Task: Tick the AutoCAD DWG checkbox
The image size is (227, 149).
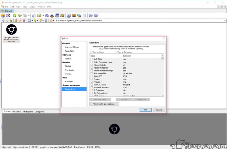Action: click(x=92, y=85)
